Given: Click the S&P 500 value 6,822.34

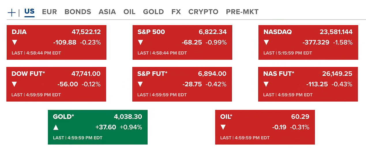Looking at the screenshot, I should (x=213, y=32).
